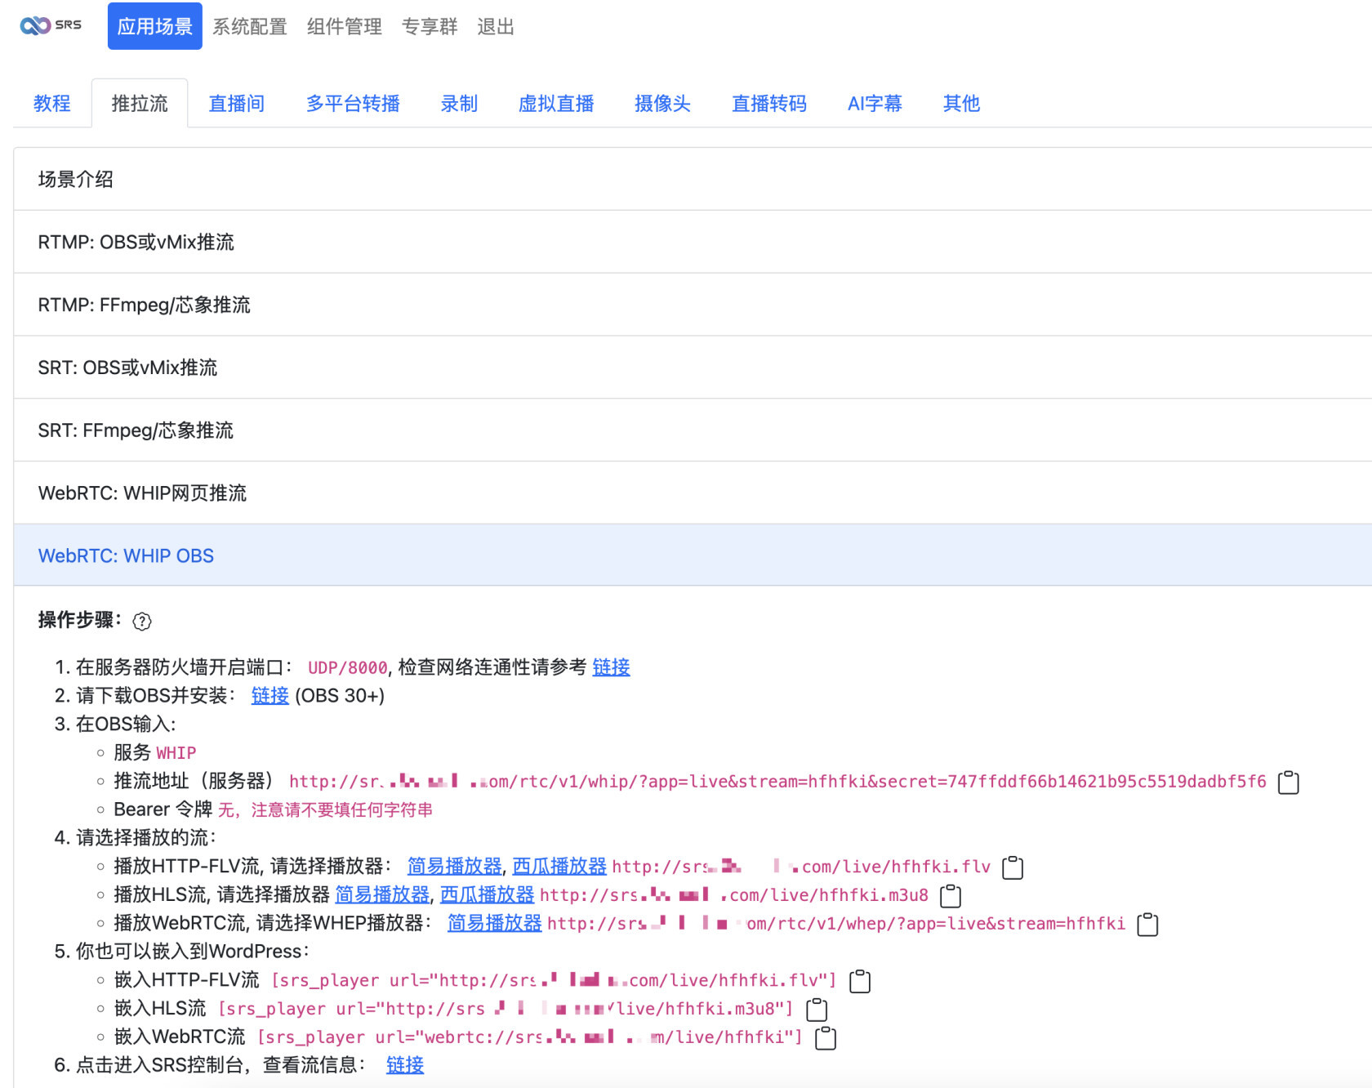The height and width of the screenshot is (1088, 1372).
Task: Switch to the 虚拟直播 tab
Action: coord(556,104)
